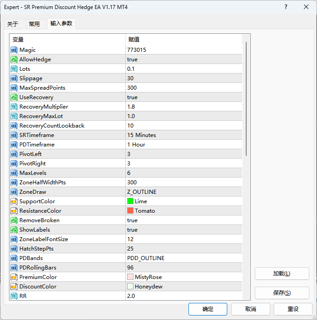Click the icon next to RecoveryMultiplier
The height and width of the screenshot is (320, 317).
coord(14,107)
